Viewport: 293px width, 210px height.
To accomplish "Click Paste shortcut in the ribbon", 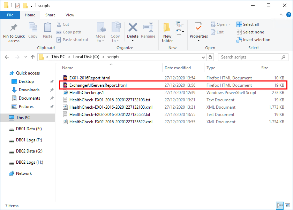I will 72,40.
